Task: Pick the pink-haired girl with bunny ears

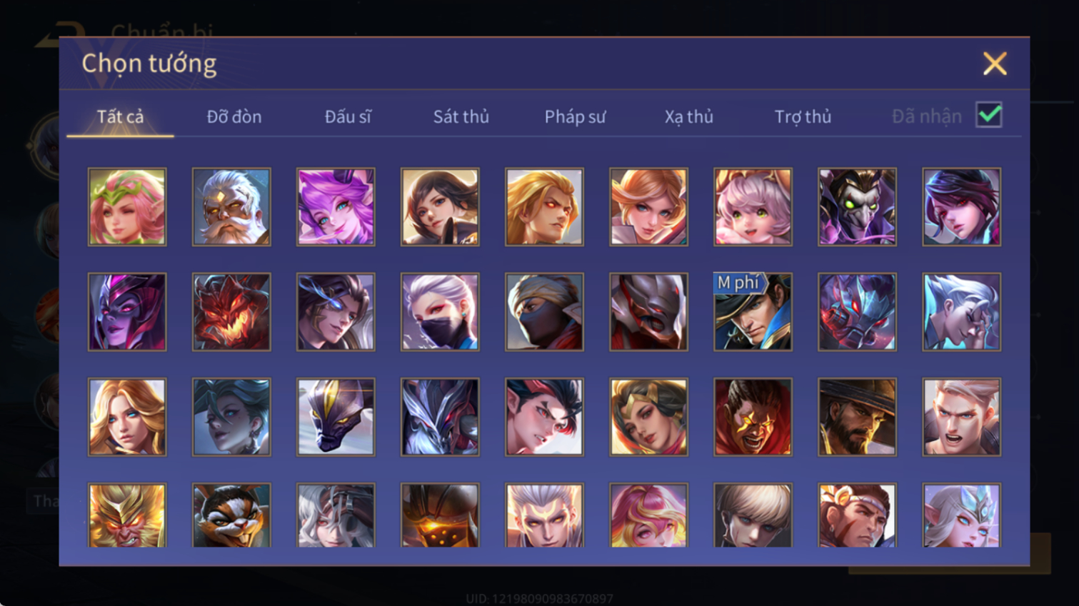Action: pos(753,207)
